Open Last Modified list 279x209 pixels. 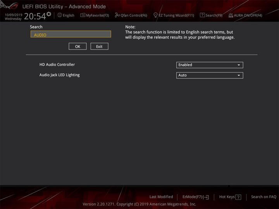point(161,197)
